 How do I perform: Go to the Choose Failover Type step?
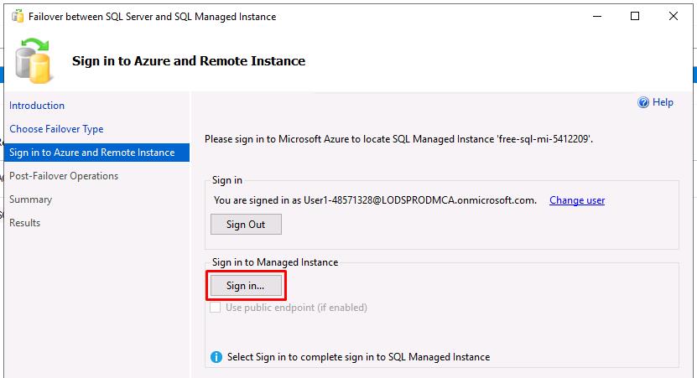(x=56, y=129)
